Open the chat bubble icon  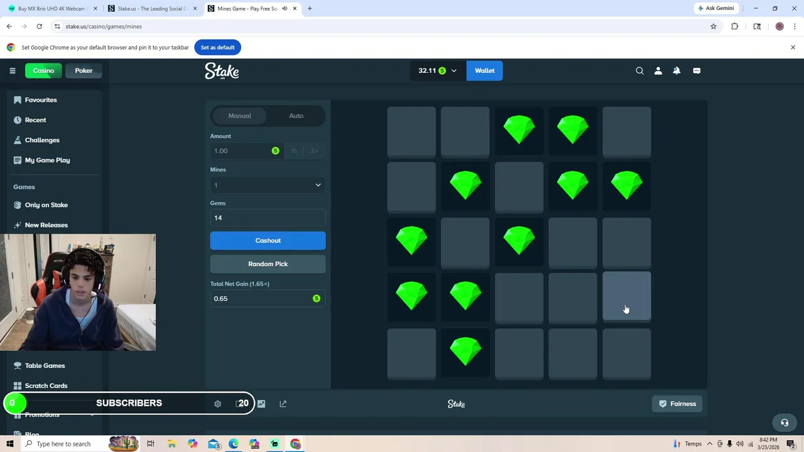697,71
